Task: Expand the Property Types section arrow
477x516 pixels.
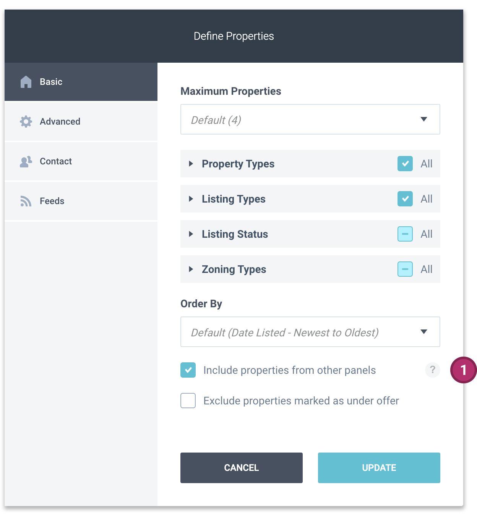Action: click(191, 164)
